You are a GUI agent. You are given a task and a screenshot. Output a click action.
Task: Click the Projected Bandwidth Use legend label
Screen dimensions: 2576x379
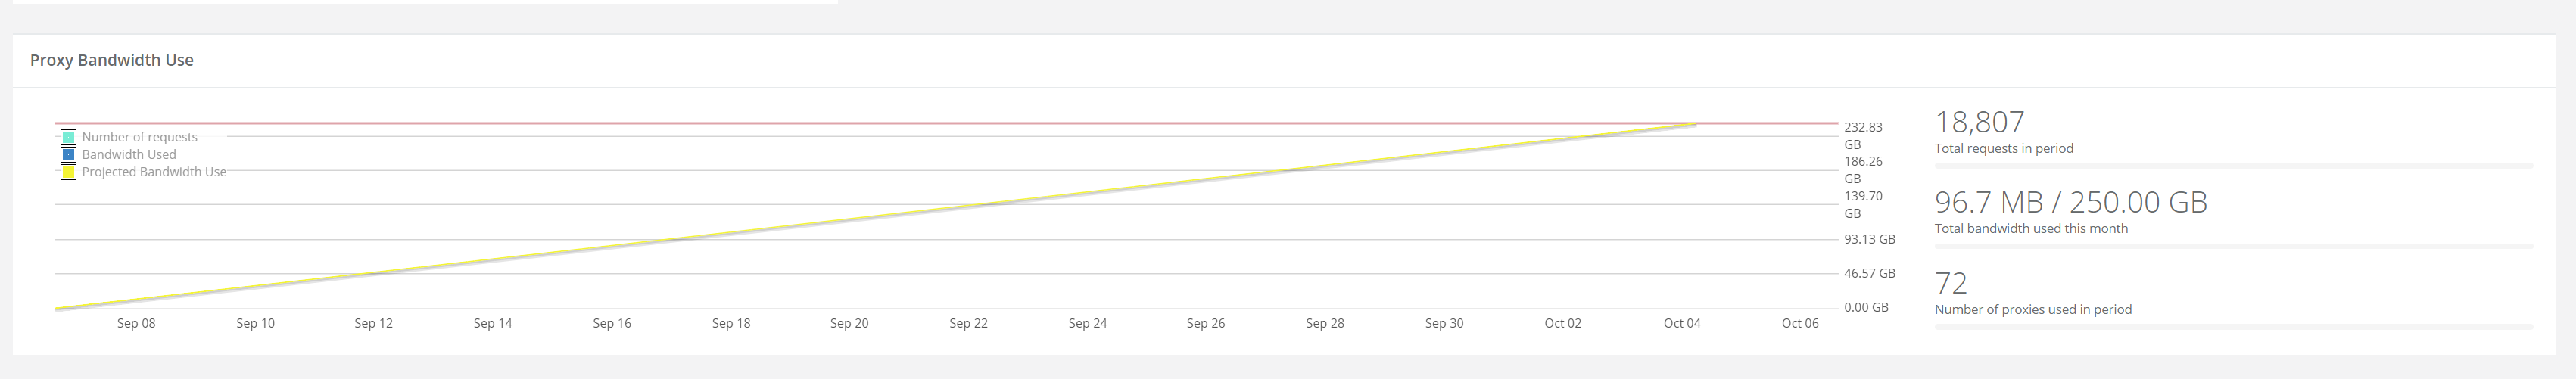pos(154,172)
